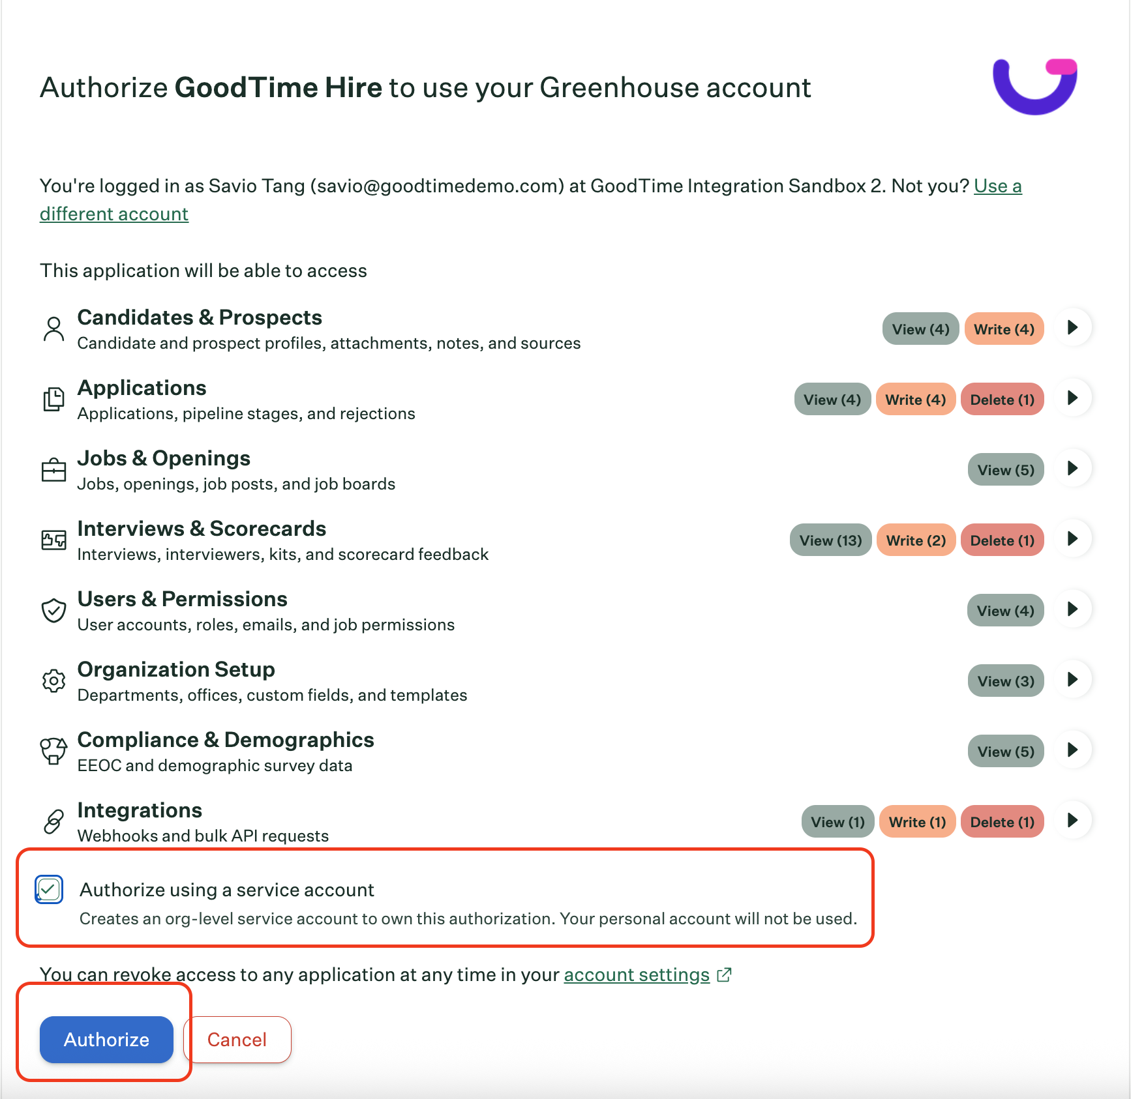This screenshot has width=1131, height=1099.
Task: Click the Jobs & Openings briefcase icon
Action: point(54,469)
